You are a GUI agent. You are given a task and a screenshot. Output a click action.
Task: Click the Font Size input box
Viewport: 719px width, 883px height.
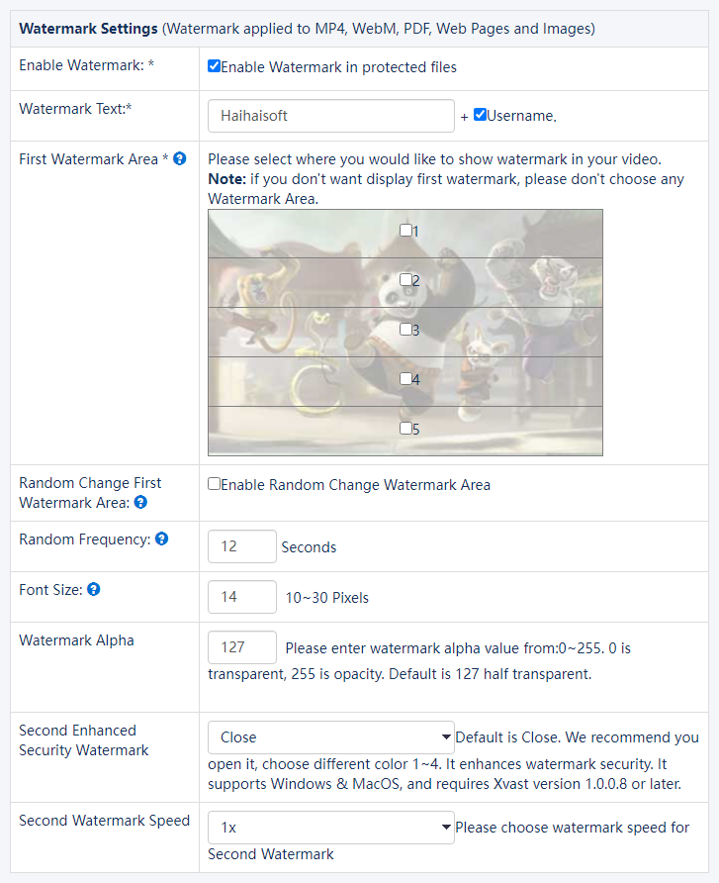pos(241,597)
